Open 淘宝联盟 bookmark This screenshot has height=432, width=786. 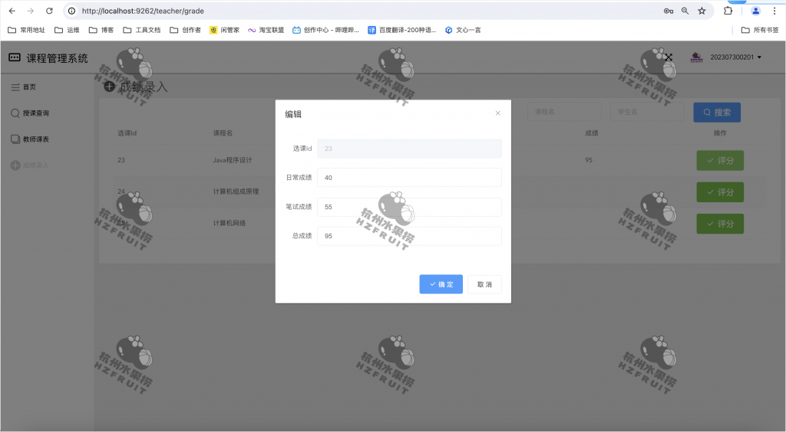point(266,30)
